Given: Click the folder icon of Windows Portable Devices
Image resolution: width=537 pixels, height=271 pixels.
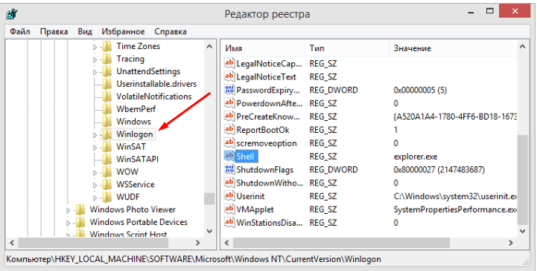Looking at the screenshot, I should pos(80,222).
